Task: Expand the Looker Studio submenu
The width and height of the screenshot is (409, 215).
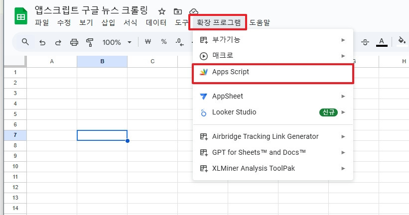Action: pyautogui.click(x=273, y=112)
